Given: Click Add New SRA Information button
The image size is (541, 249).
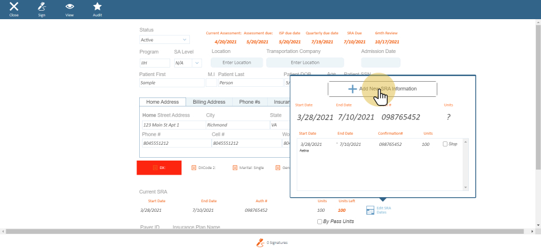Looking at the screenshot, I should (383, 89).
